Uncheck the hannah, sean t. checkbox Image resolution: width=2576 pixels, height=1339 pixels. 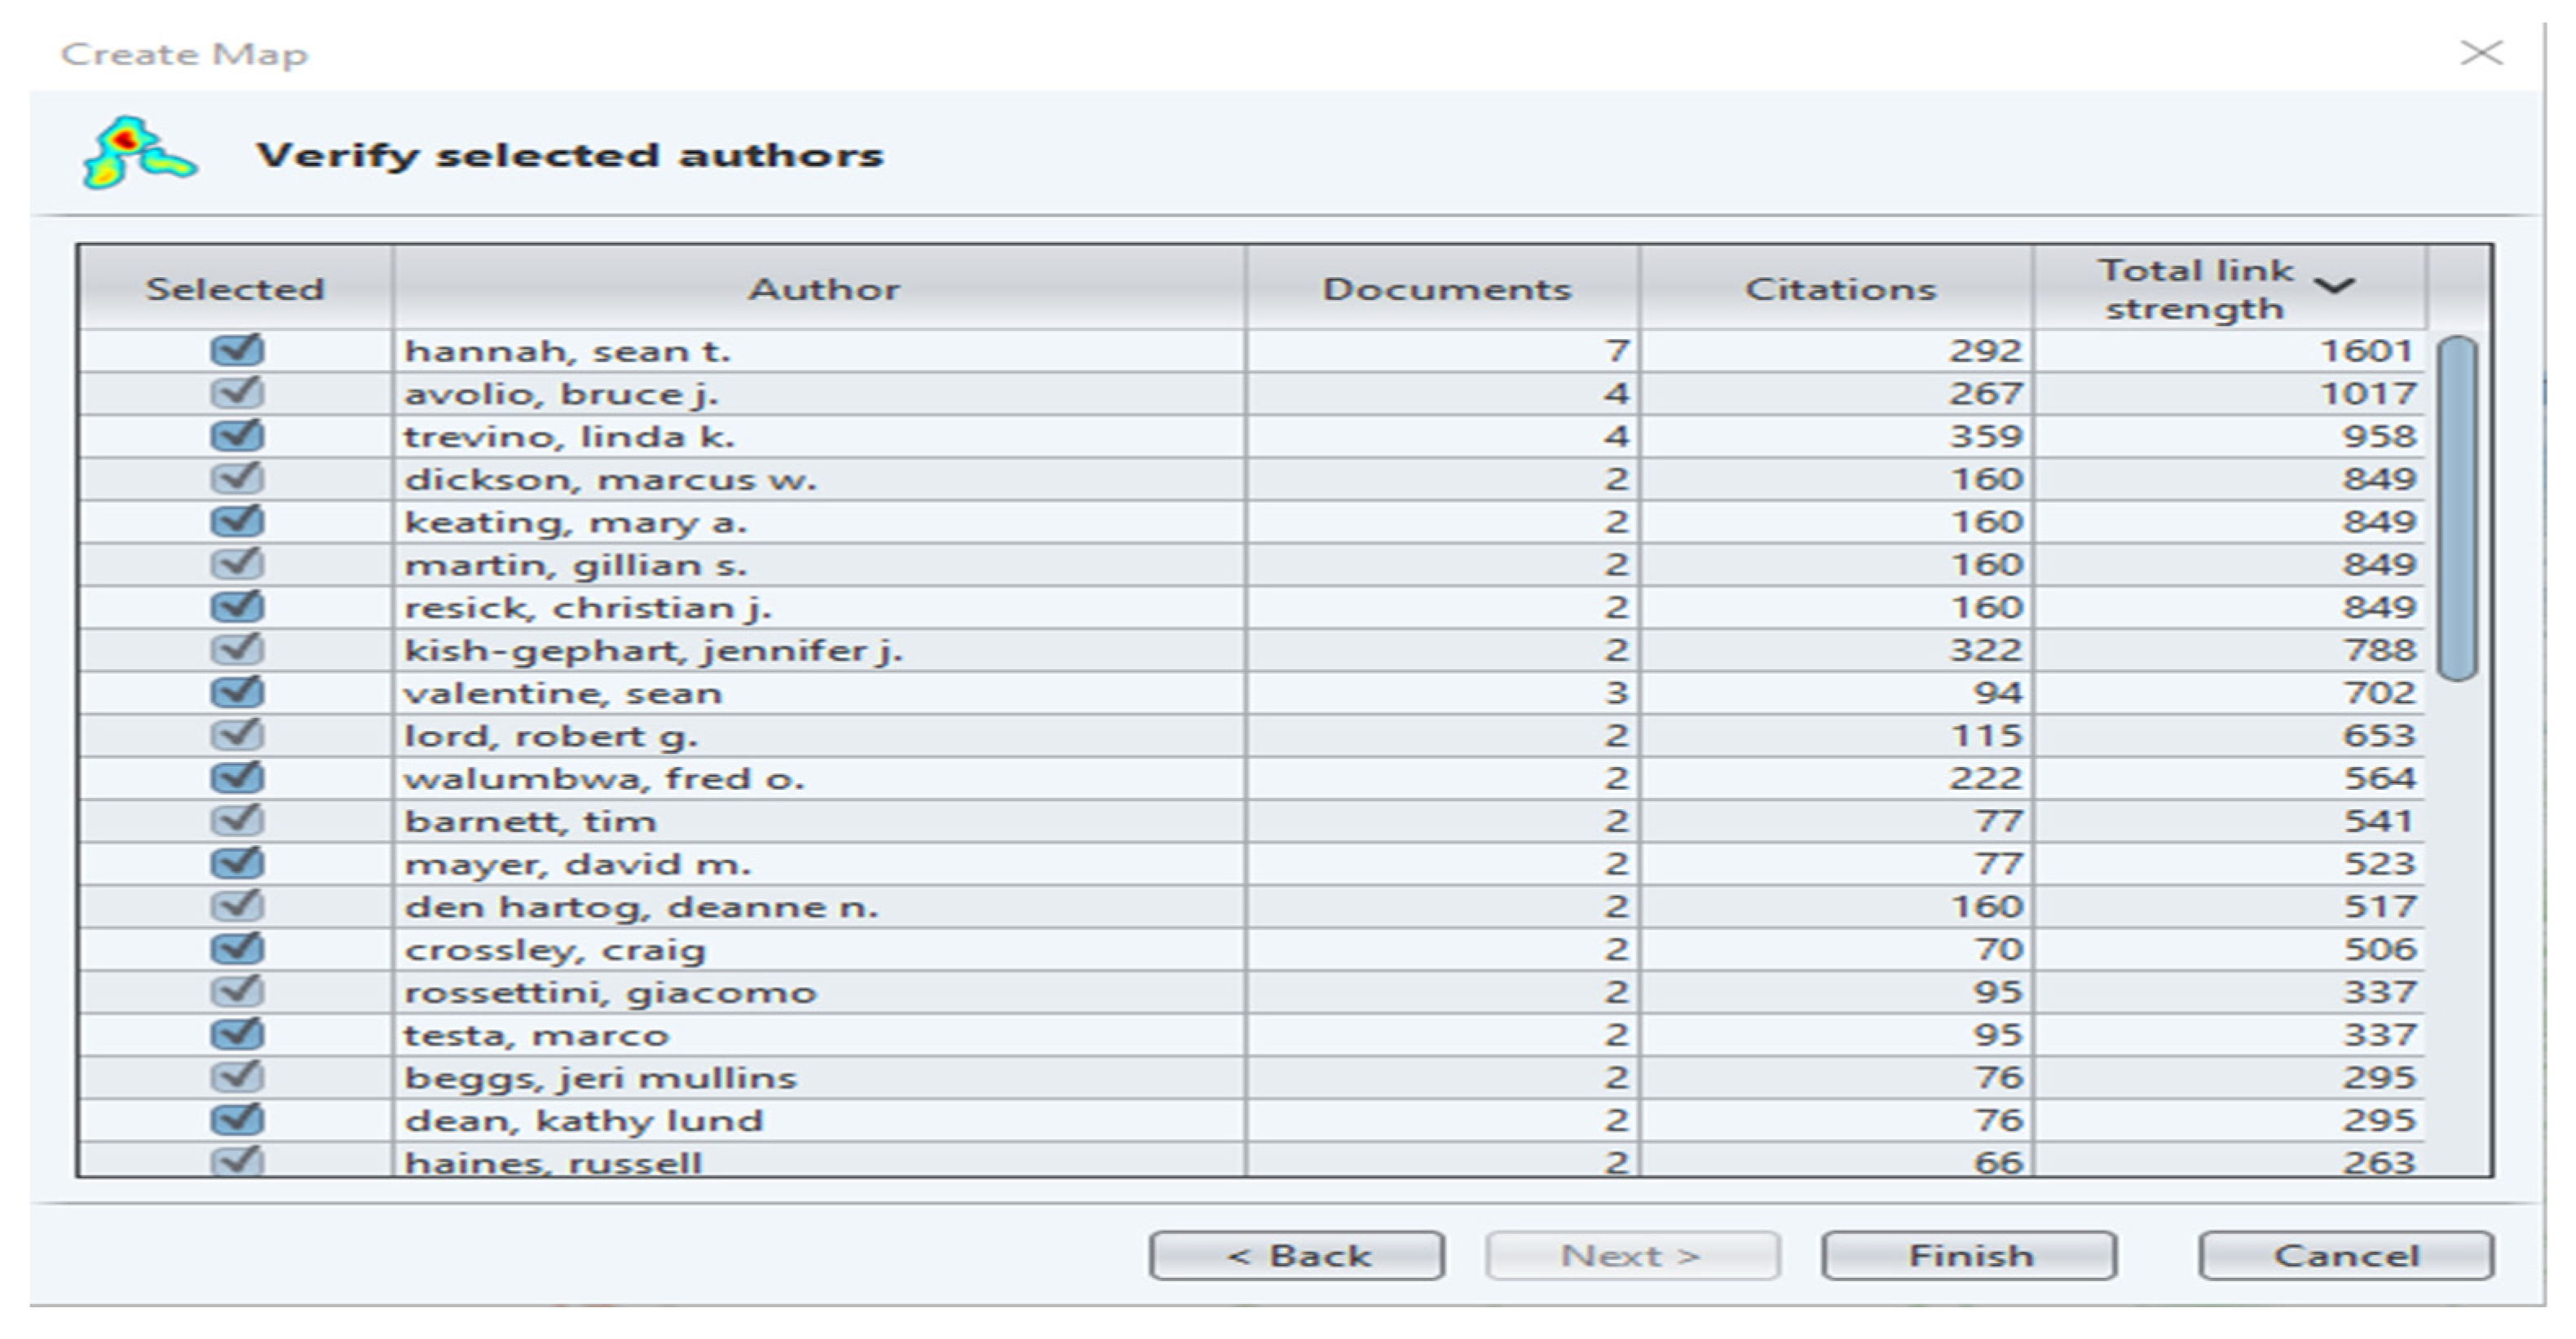click(x=237, y=350)
